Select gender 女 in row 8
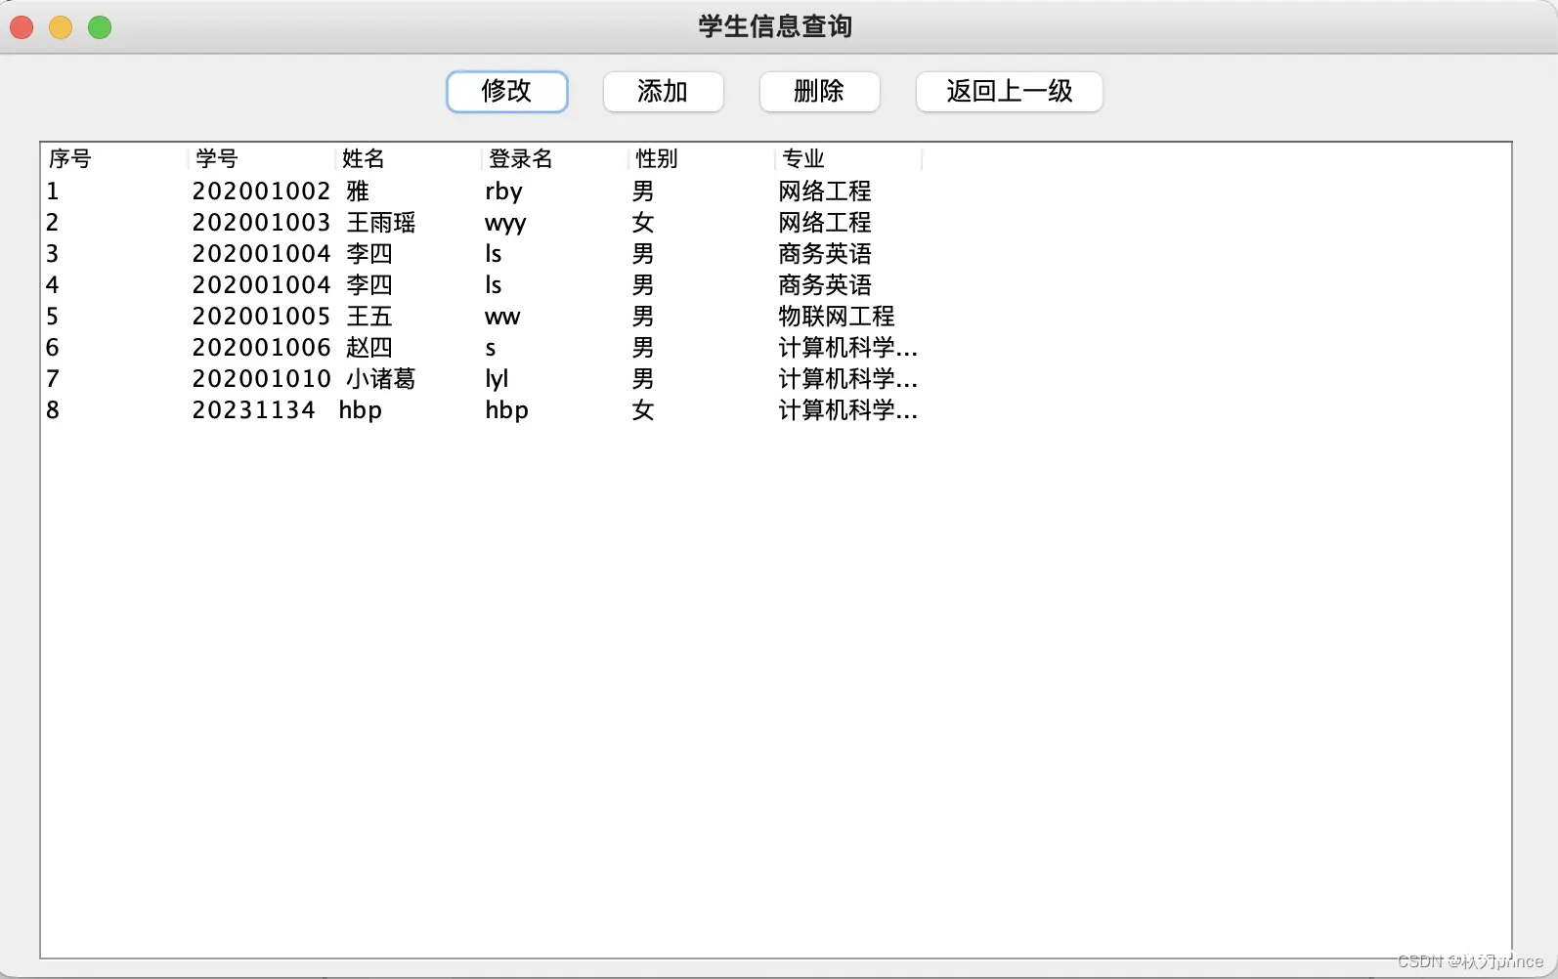This screenshot has width=1558, height=979. 701,410
